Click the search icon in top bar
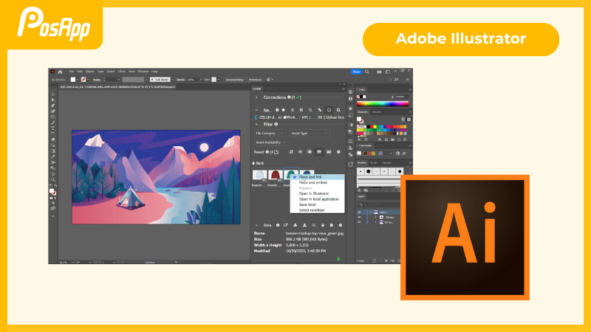Image resolution: width=591 pixels, height=332 pixels. [367, 72]
